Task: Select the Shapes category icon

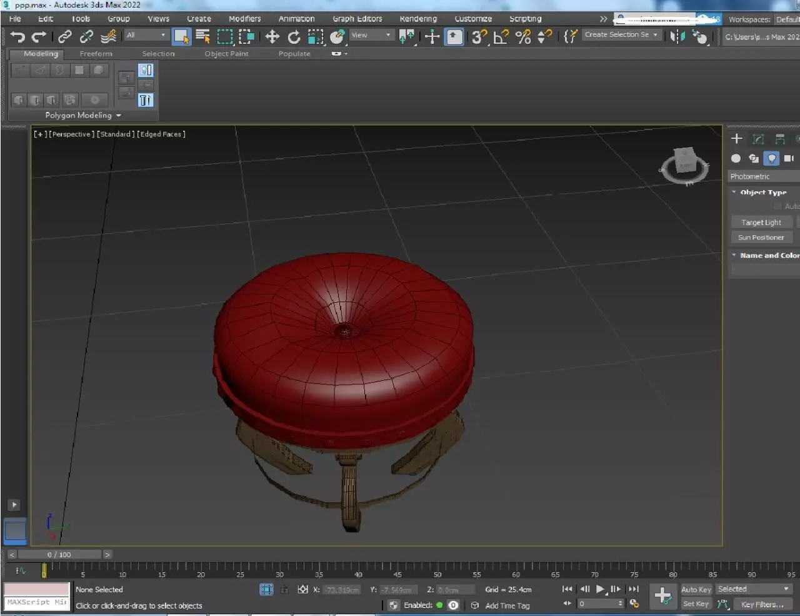Action: (754, 158)
